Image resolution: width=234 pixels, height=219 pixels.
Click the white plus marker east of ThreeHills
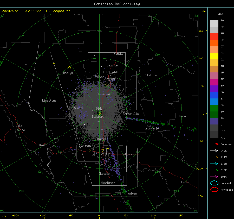point(147,105)
